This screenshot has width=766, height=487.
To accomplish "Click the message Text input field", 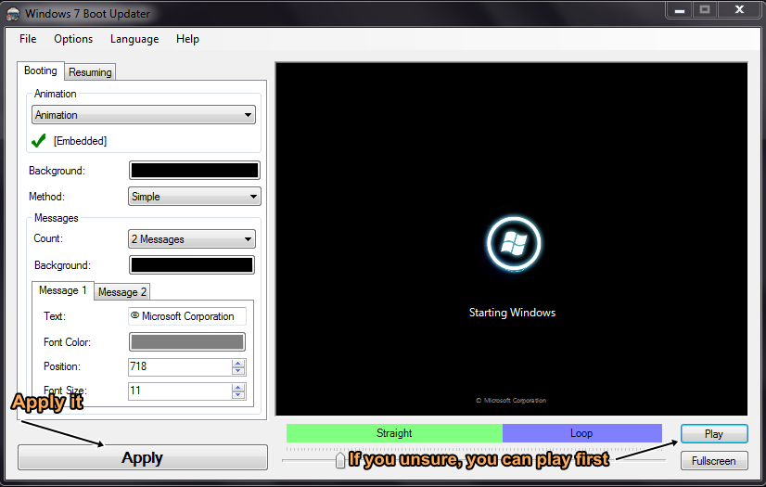I will (x=187, y=316).
